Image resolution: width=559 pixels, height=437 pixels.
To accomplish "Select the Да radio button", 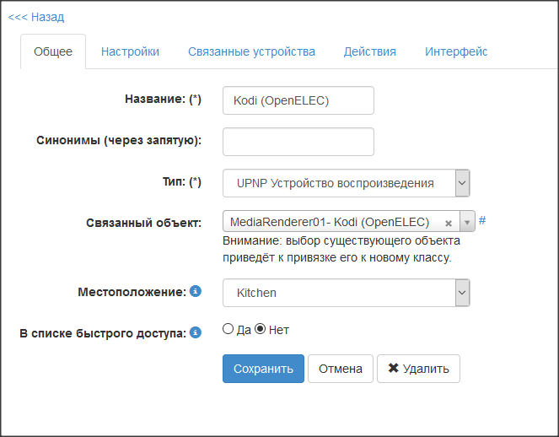I will pos(228,329).
